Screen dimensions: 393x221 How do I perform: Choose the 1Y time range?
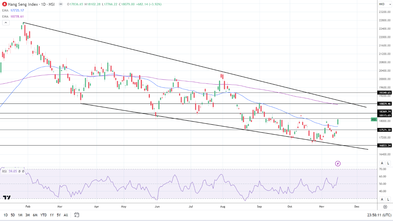coord(52,215)
